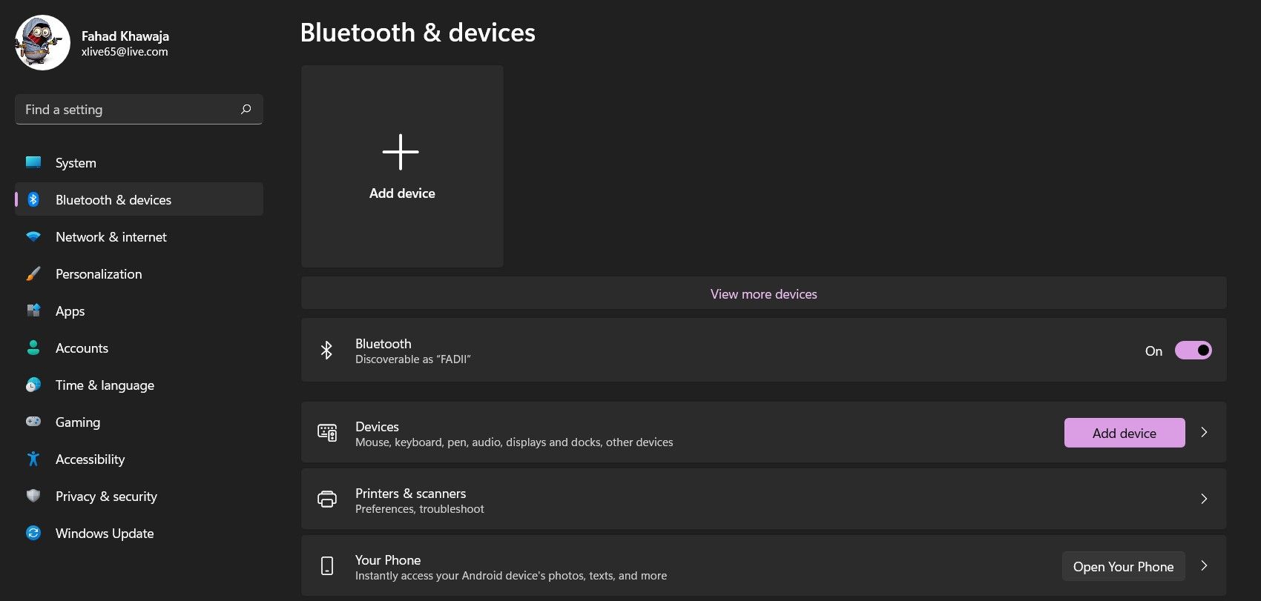Image resolution: width=1261 pixels, height=601 pixels.
Task: Click Open Your Phone
Action: 1123,565
